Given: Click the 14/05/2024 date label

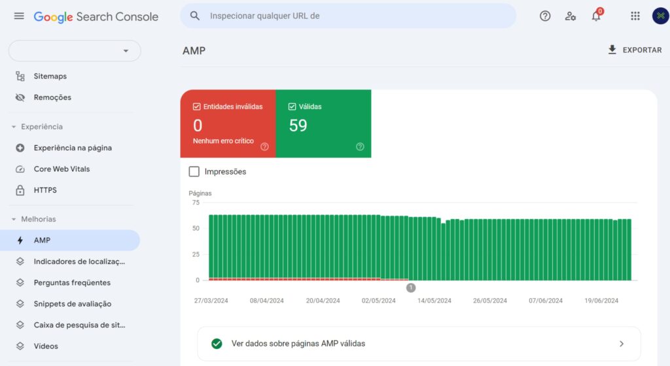Looking at the screenshot, I should pos(434,301).
